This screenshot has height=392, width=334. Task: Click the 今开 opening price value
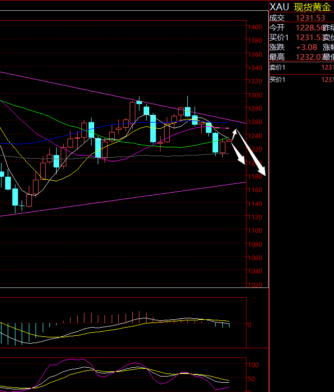[x=308, y=27]
